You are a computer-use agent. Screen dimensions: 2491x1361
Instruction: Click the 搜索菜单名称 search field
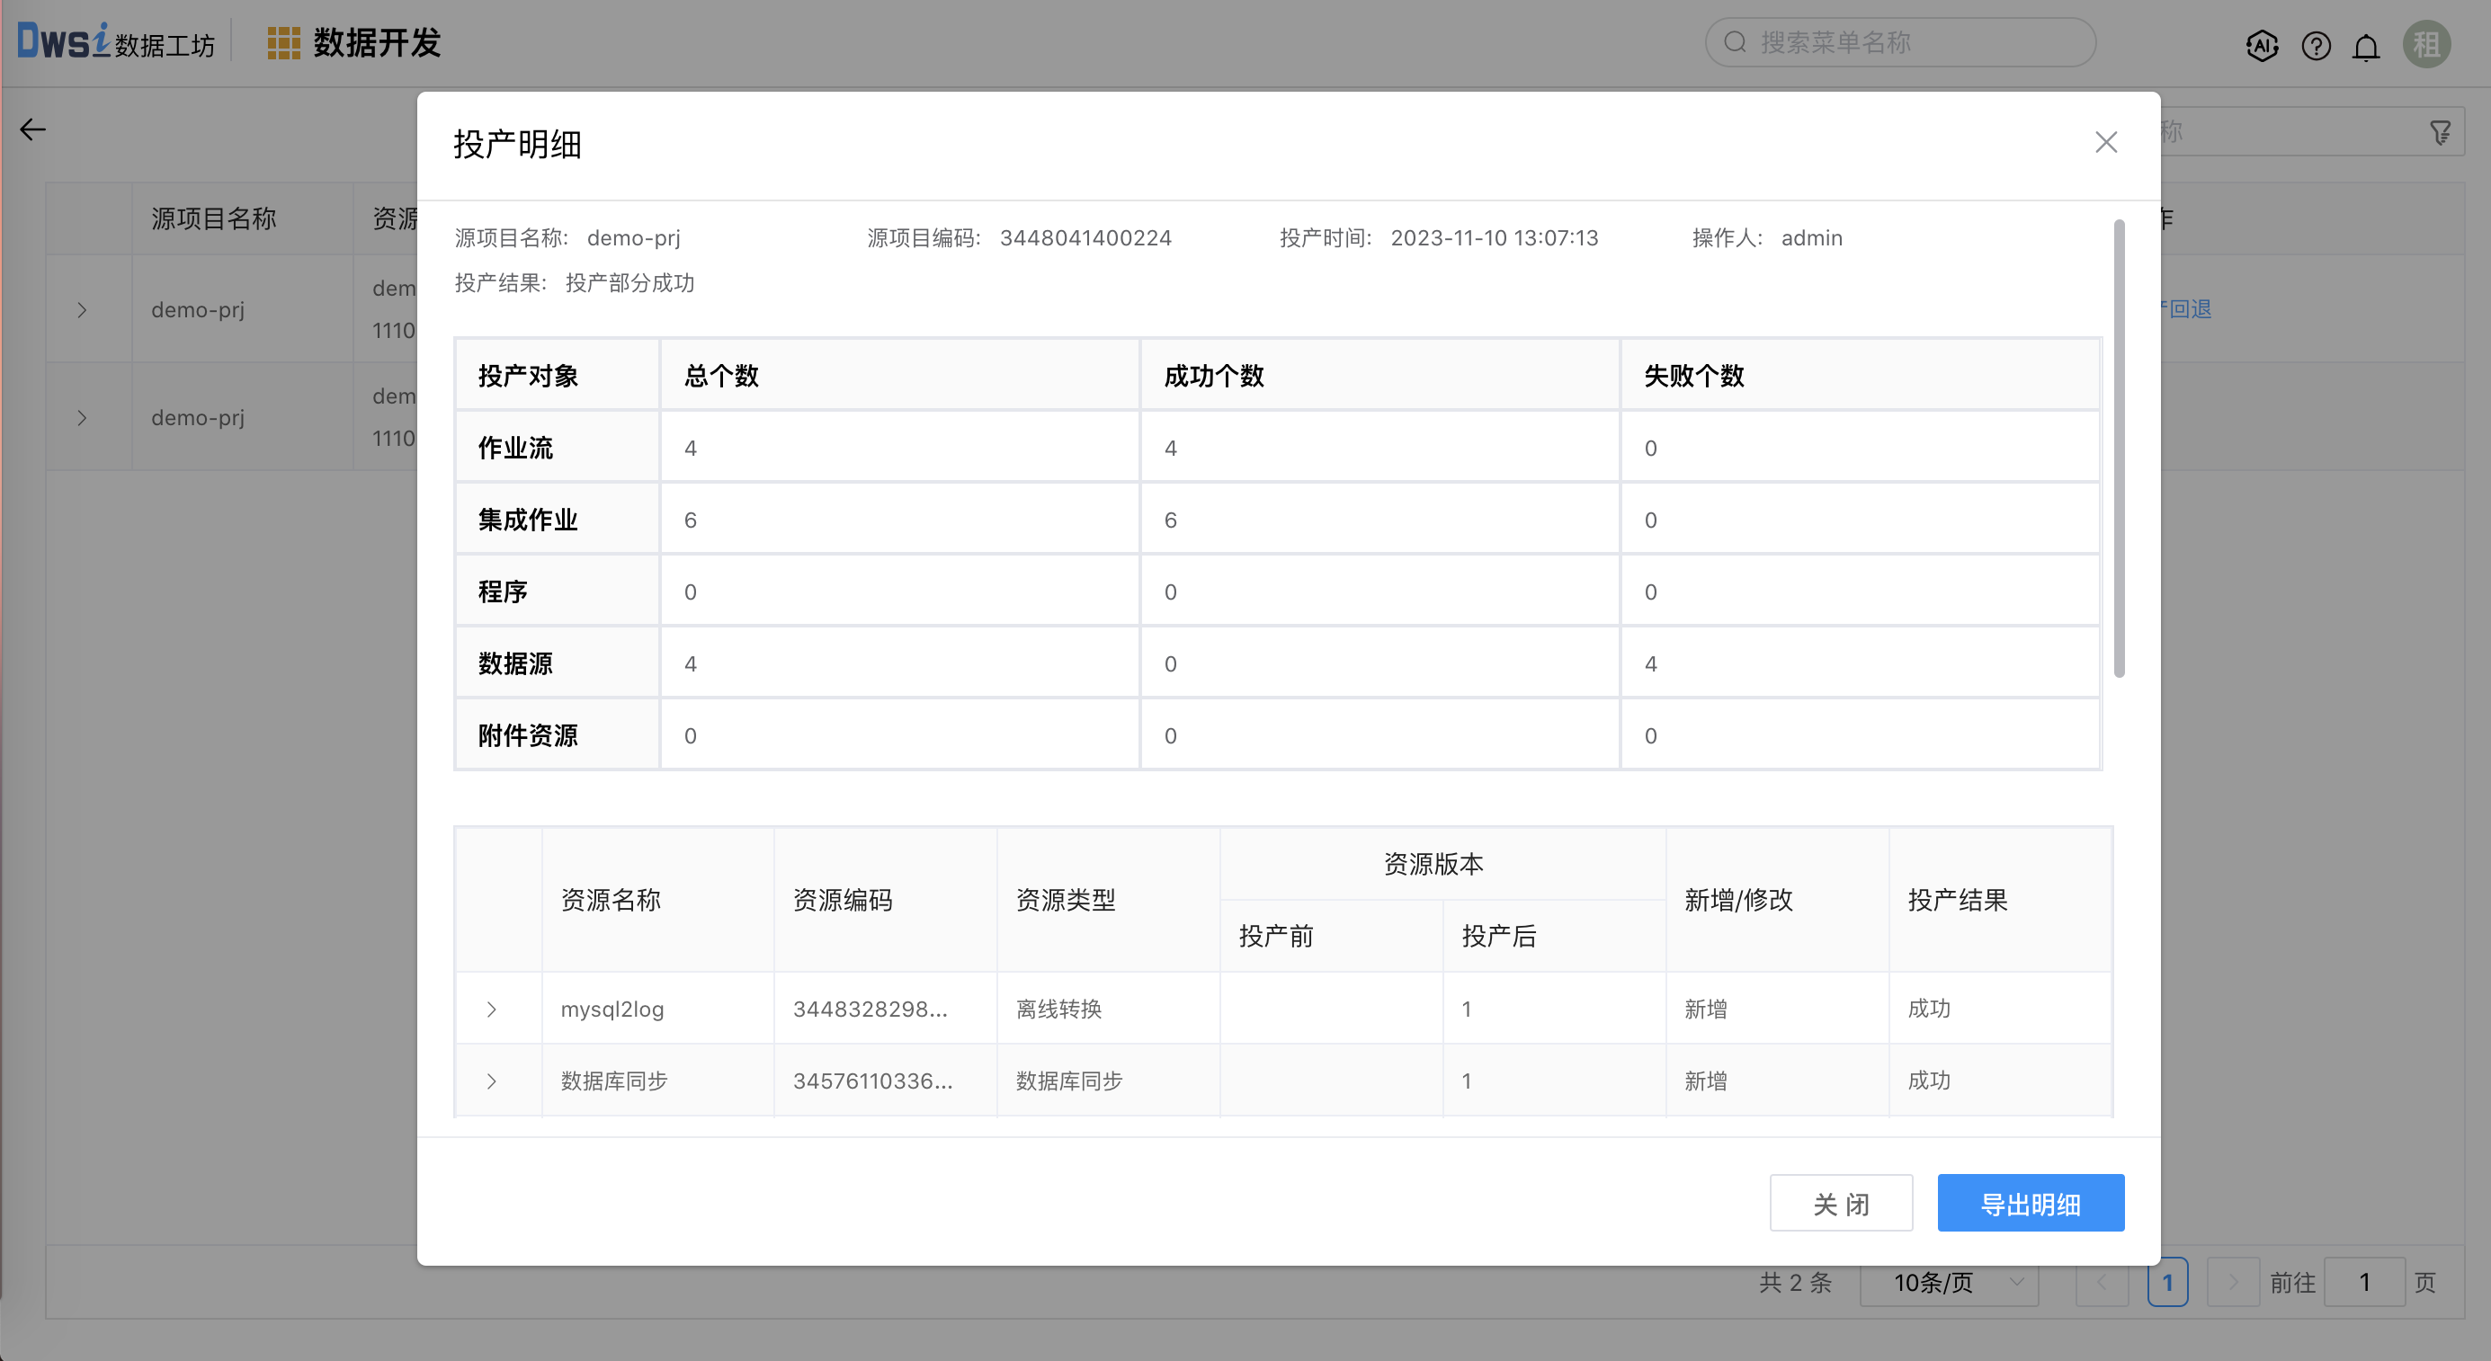pos(1900,42)
